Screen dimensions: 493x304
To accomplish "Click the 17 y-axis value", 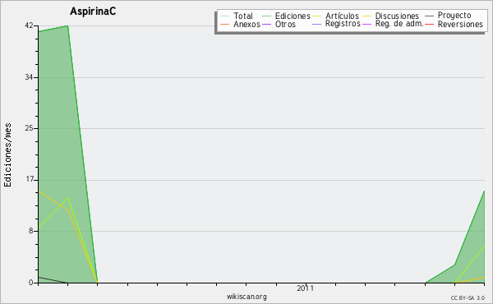I will 30,179.
